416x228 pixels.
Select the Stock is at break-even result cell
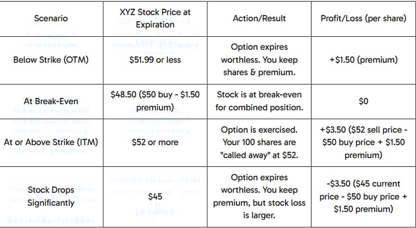pyautogui.click(x=259, y=101)
